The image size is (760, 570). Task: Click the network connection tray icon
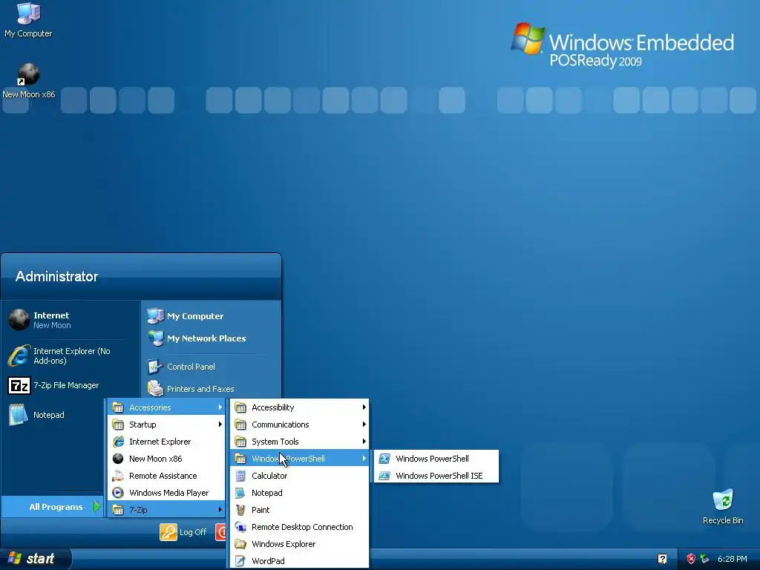click(704, 559)
